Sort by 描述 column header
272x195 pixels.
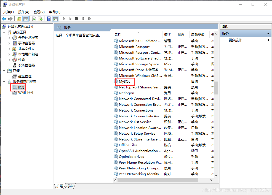[x=169, y=35]
